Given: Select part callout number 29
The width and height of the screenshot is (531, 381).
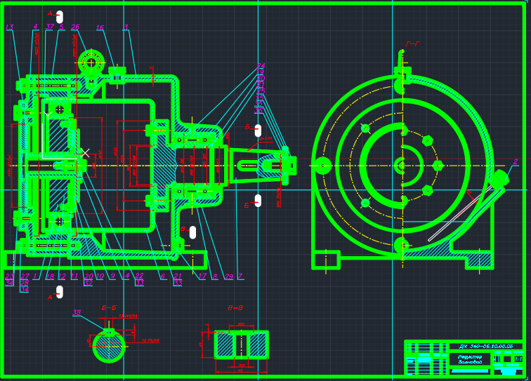Looking at the screenshot, I should [x=228, y=276].
